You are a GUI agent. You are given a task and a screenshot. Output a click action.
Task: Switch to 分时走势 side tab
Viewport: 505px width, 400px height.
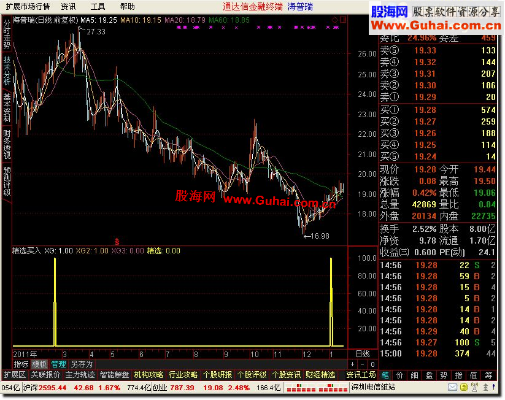pyautogui.click(x=7, y=34)
